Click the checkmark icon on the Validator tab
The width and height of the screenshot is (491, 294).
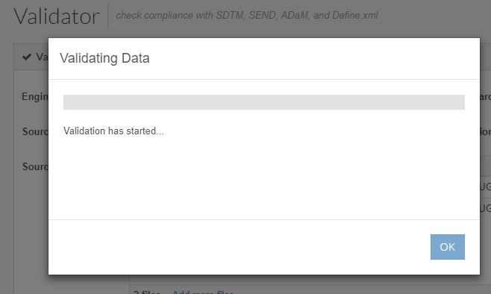coord(27,57)
